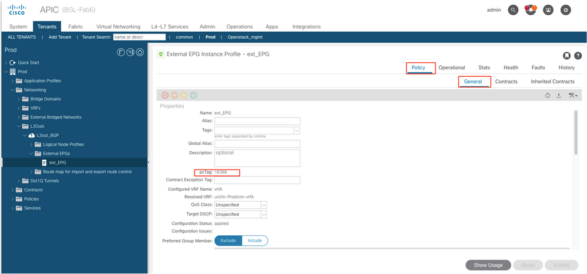The image size is (587, 274).
Task: Switch to the Inherited Contracts sub-tab
Action: 552,81
